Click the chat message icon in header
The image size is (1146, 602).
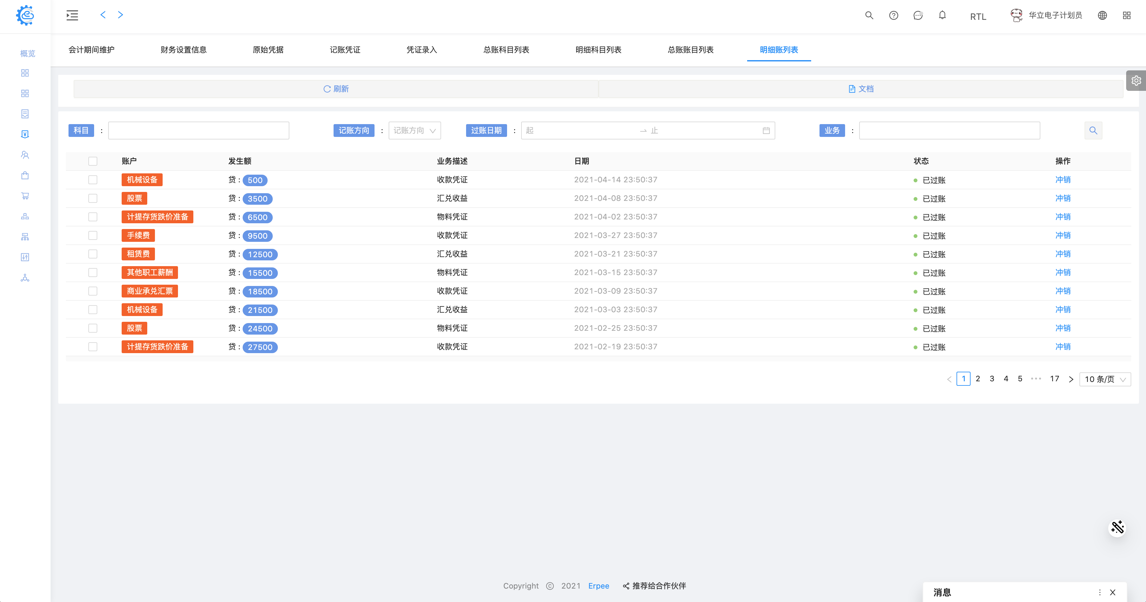point(918,16)
